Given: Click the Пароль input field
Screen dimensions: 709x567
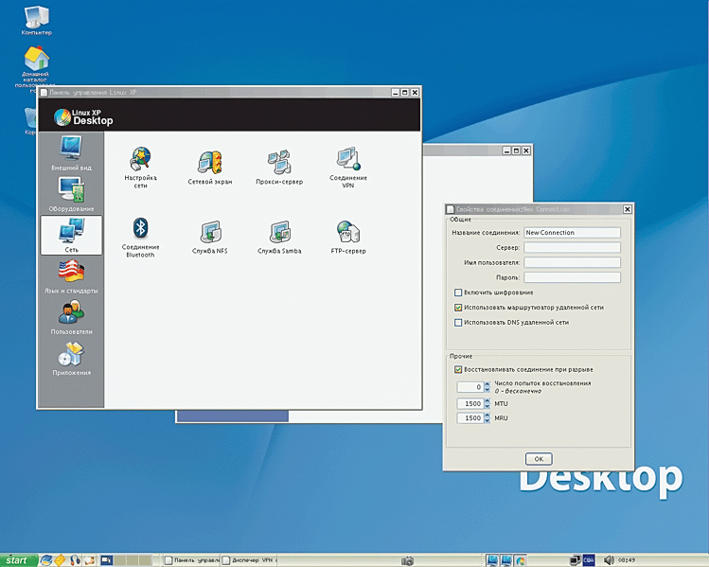Looking at the screenshot, I should (x=572, y=277).
